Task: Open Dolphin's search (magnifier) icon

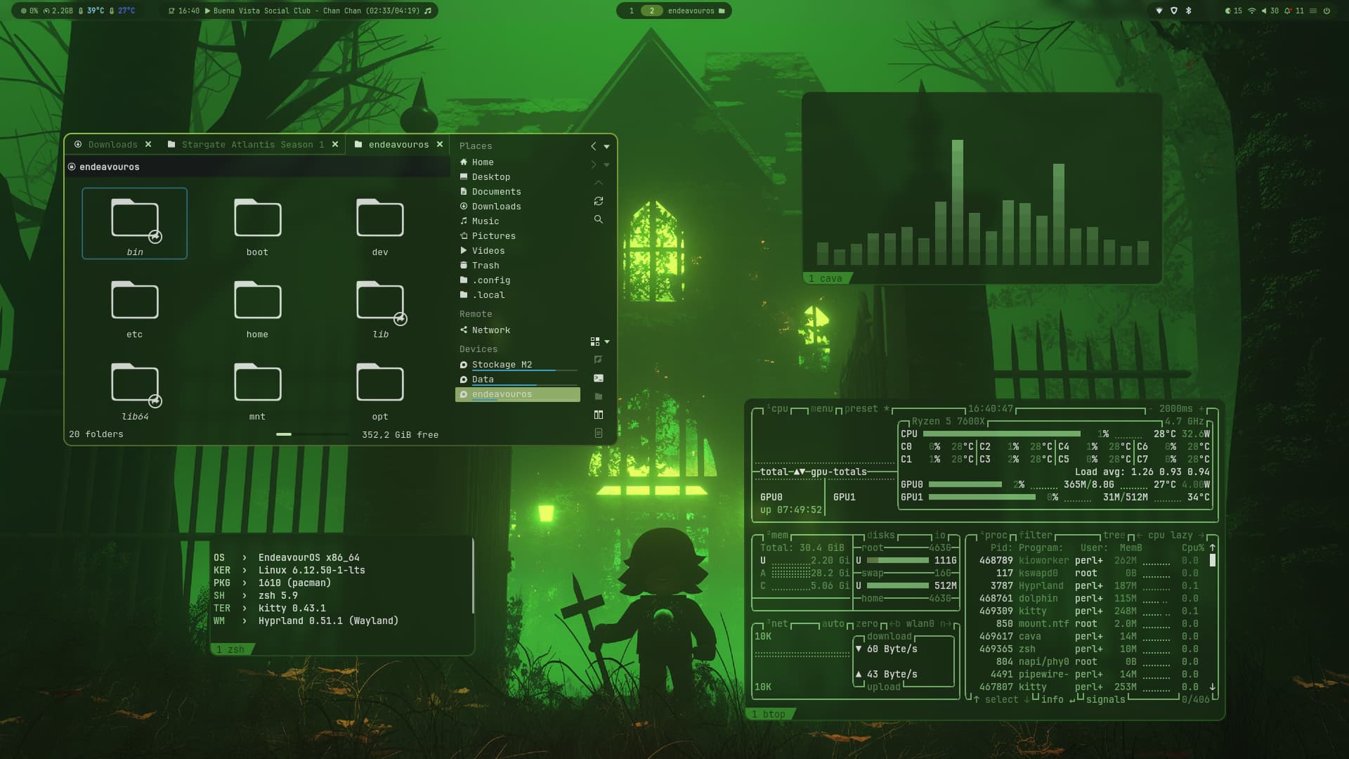Action: tap(598, 219)
